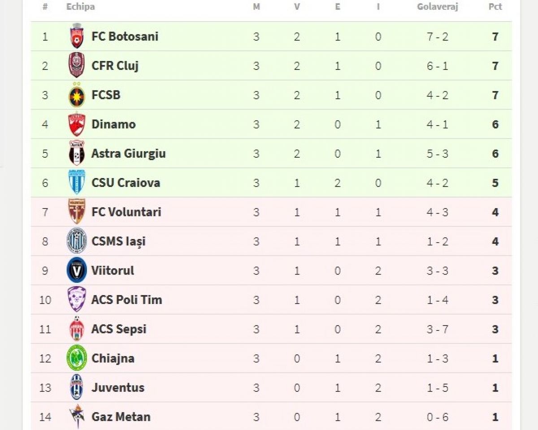
Task: Click the Echipa column header
Action: [80, 7]
